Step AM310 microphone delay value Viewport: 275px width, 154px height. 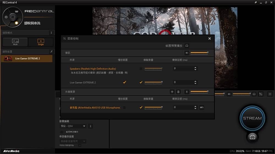[195, 107]
